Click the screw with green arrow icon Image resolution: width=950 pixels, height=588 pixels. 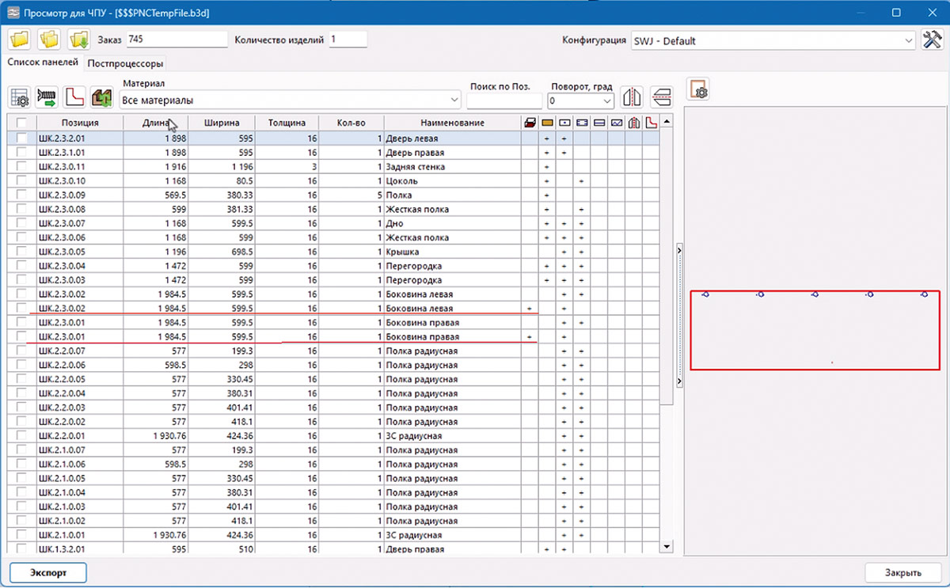click(47, 98)
